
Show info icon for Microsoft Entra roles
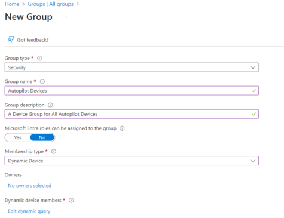[x=122, y=128]
